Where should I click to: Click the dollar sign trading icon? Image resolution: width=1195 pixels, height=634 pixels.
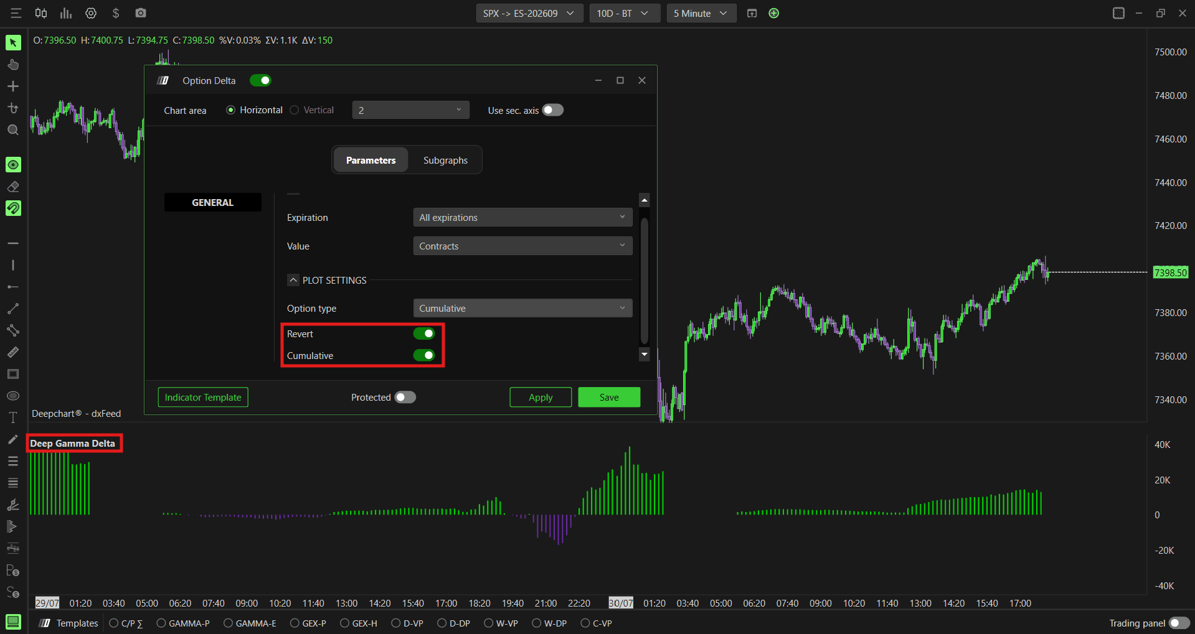click(116, 13)
